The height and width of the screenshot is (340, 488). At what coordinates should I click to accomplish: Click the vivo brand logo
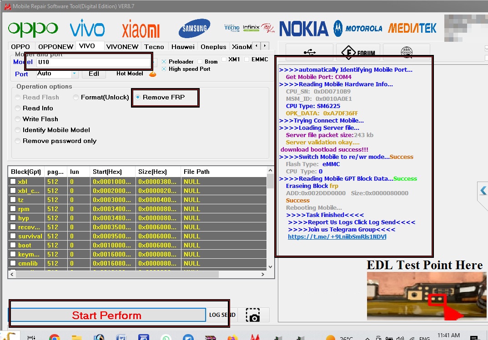coord(87,28)
